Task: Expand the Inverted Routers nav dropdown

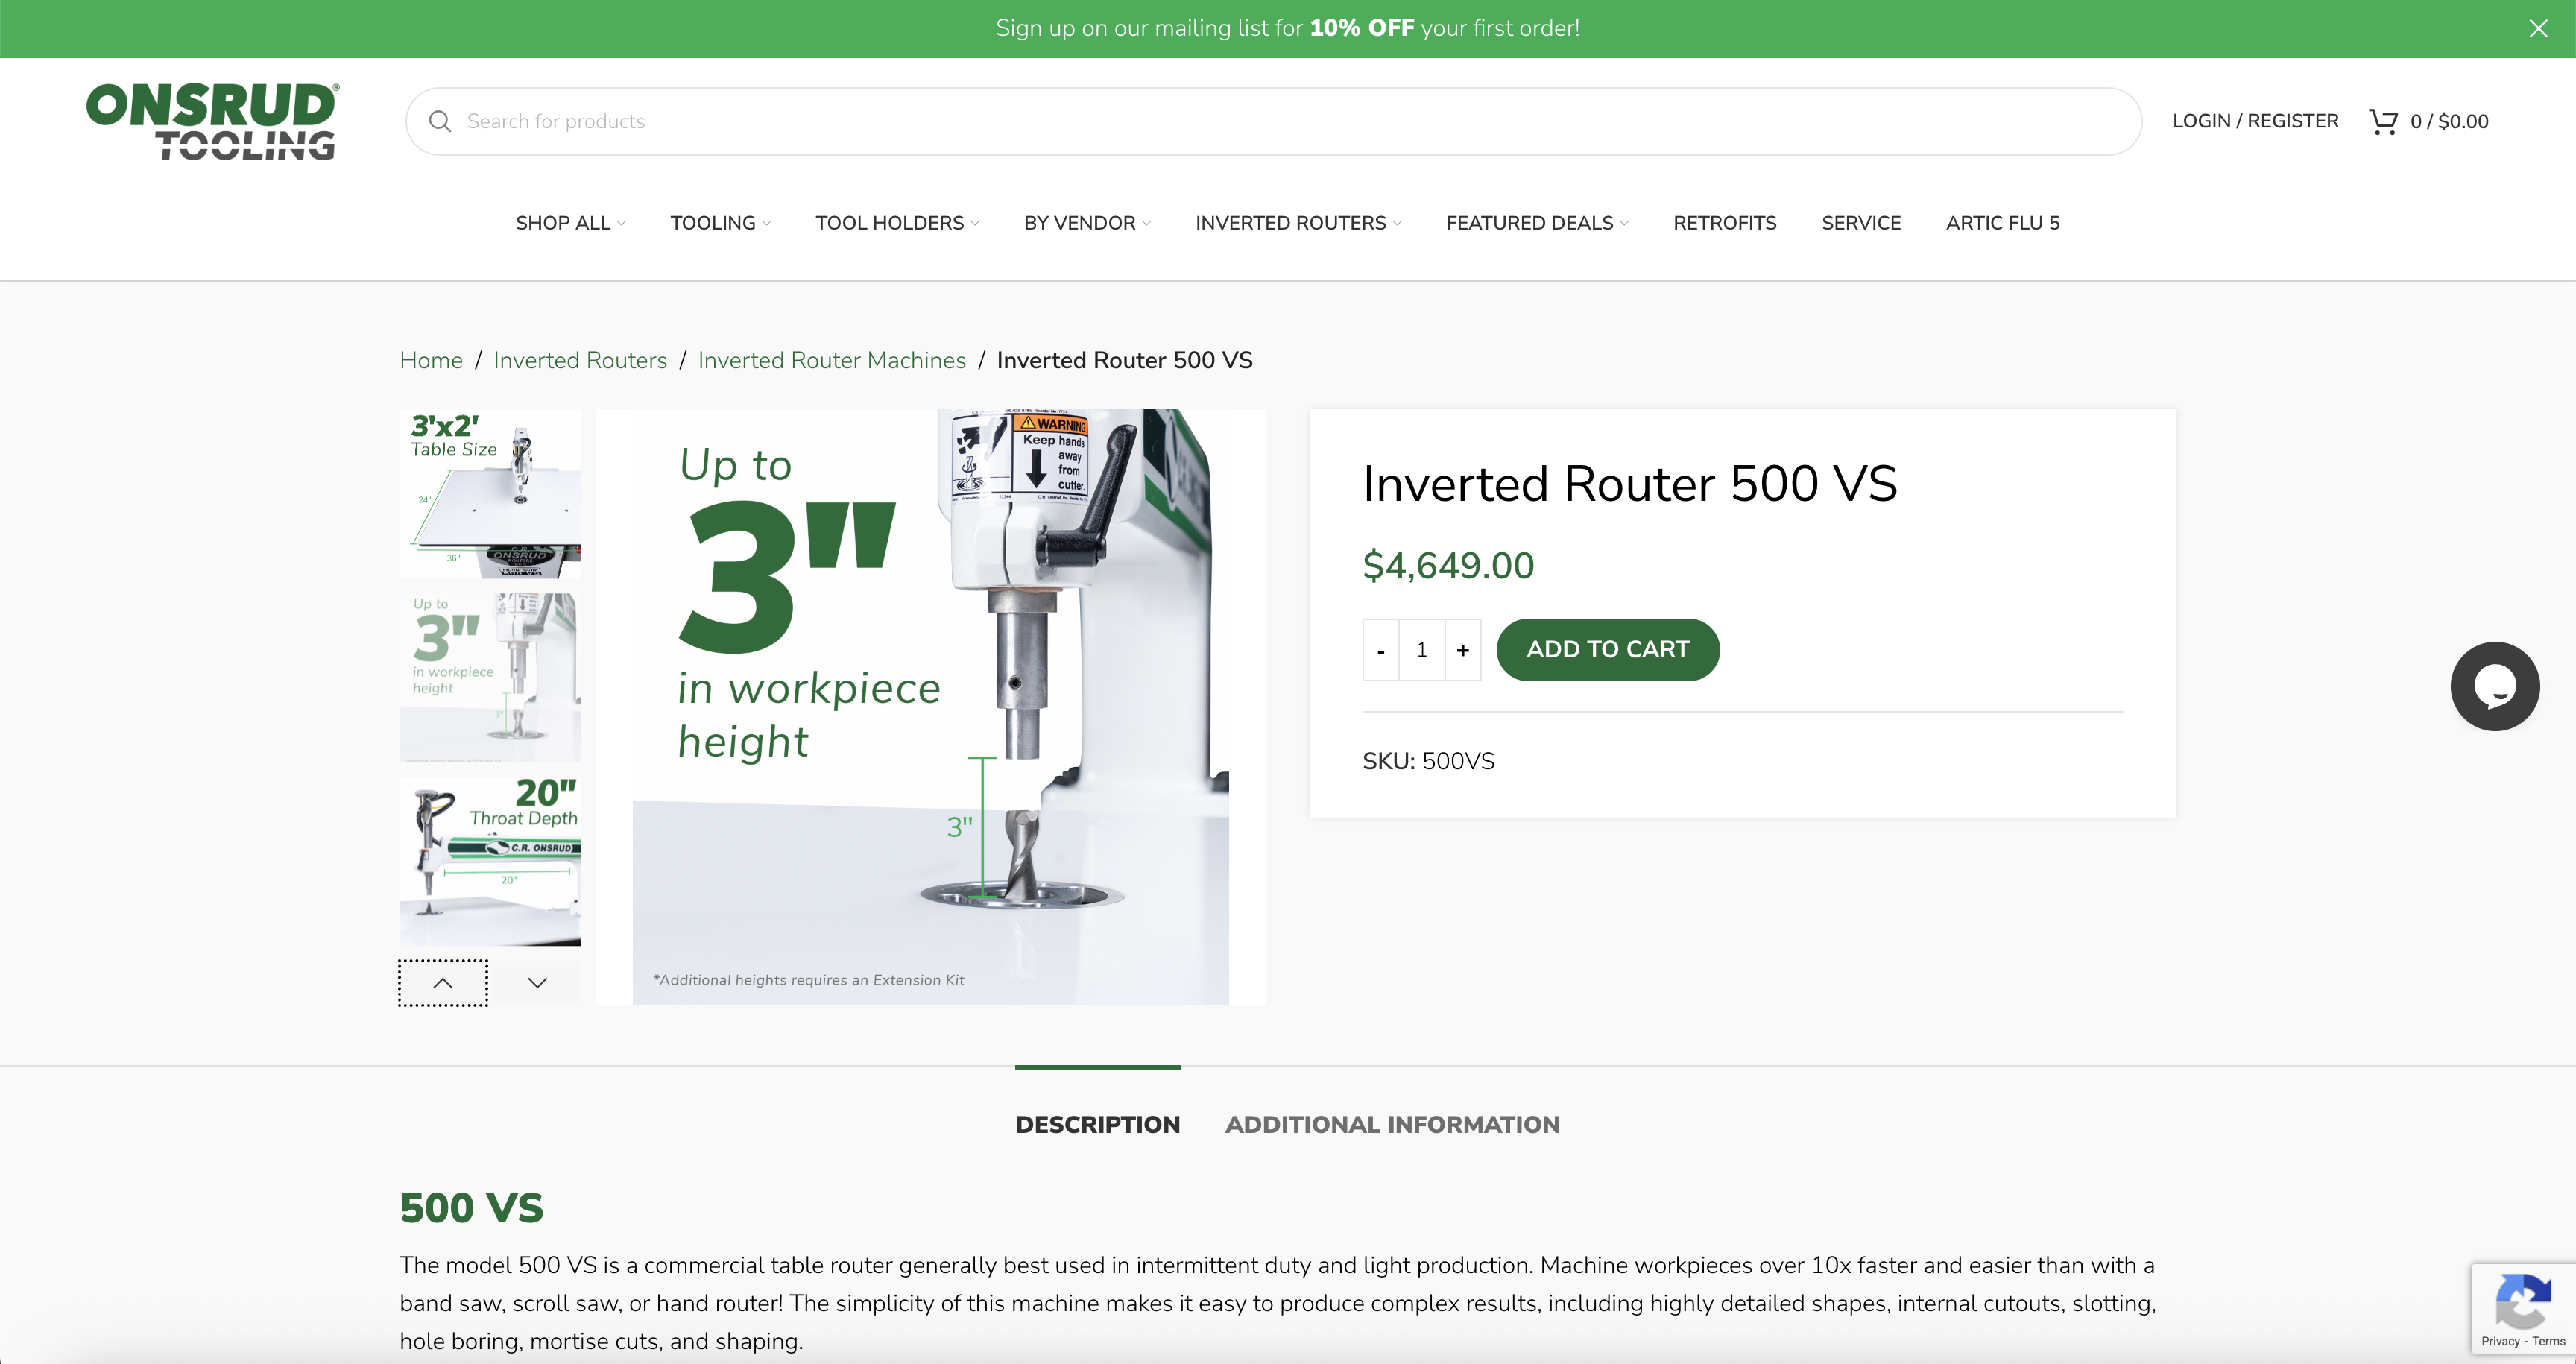Action: 1297,223
